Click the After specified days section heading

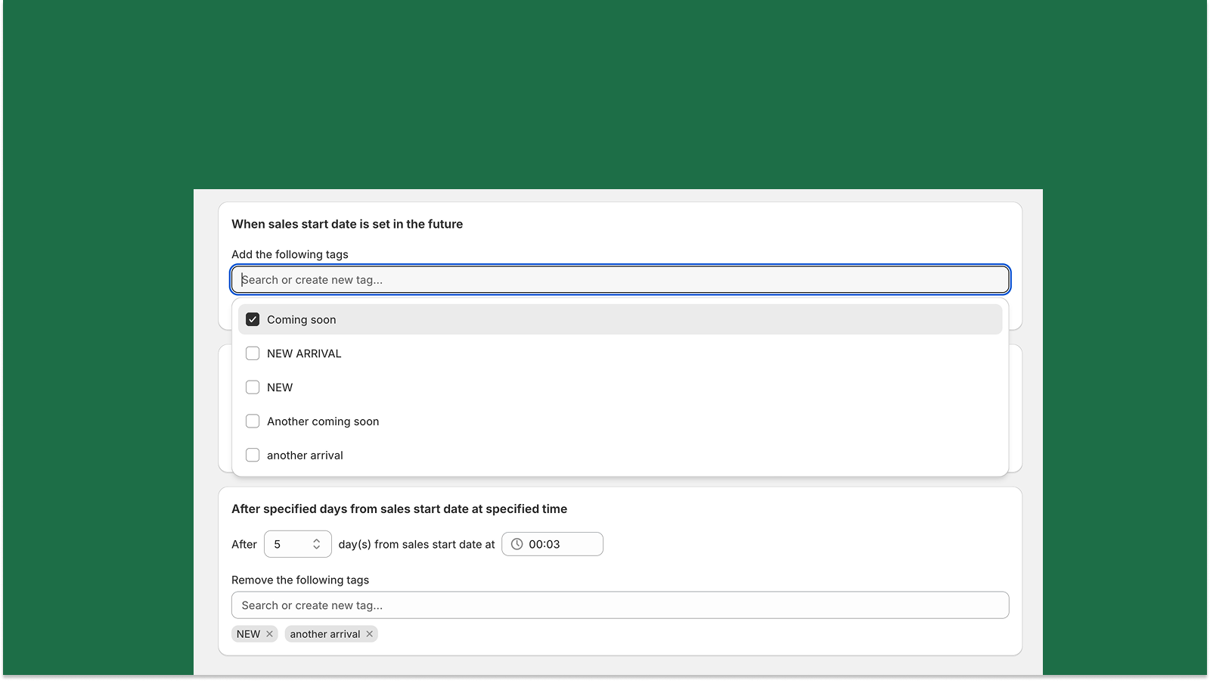click(399, 508)
